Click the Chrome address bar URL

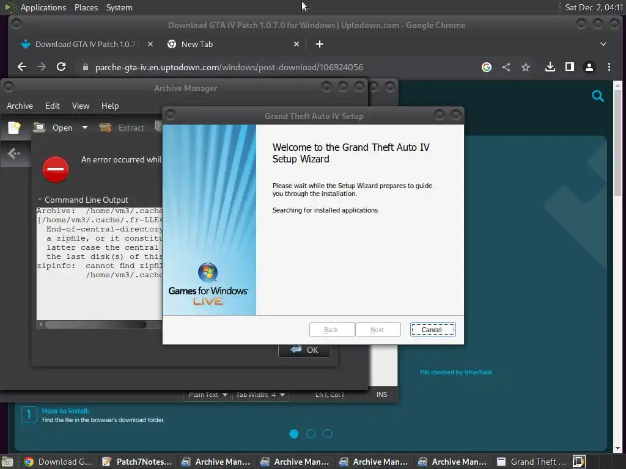pyautogui.click(x=229, y=67)
